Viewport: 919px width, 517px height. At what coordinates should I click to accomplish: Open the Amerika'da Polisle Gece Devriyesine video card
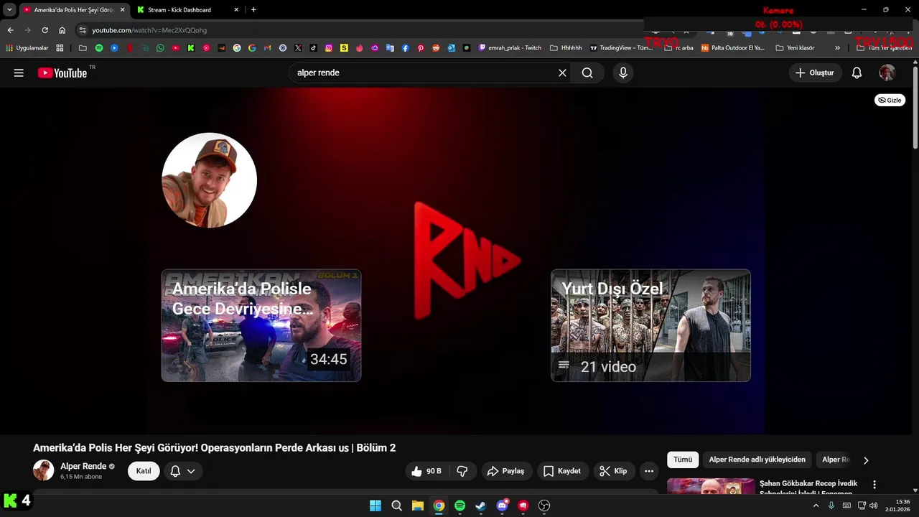point(261,325)
